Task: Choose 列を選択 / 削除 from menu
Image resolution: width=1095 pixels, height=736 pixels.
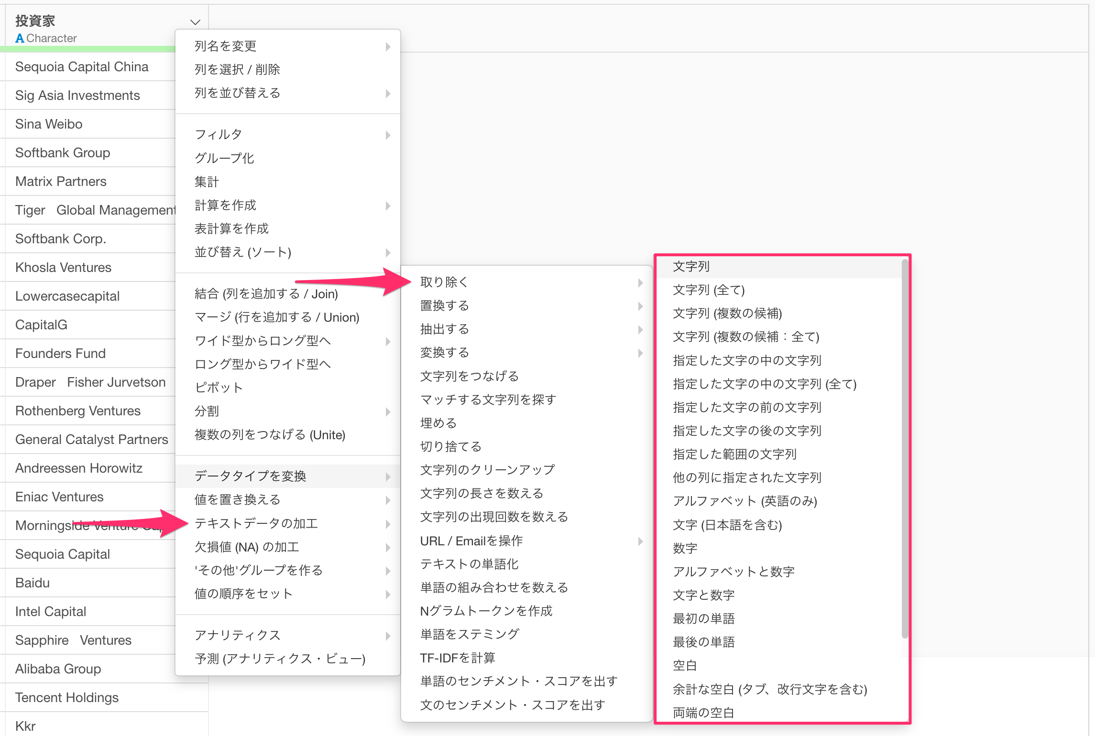Action: [x=288, y=69]
